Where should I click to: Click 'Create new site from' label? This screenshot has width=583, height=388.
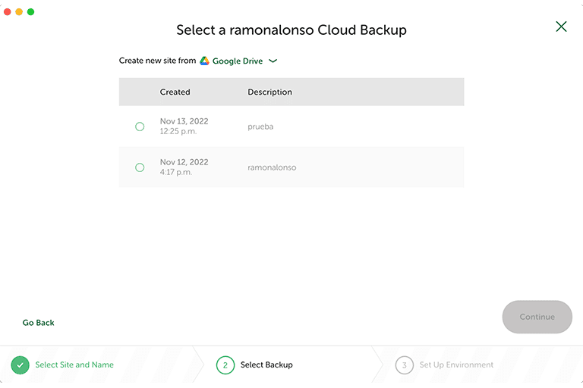pyautogui.click(x=157, y=61)
